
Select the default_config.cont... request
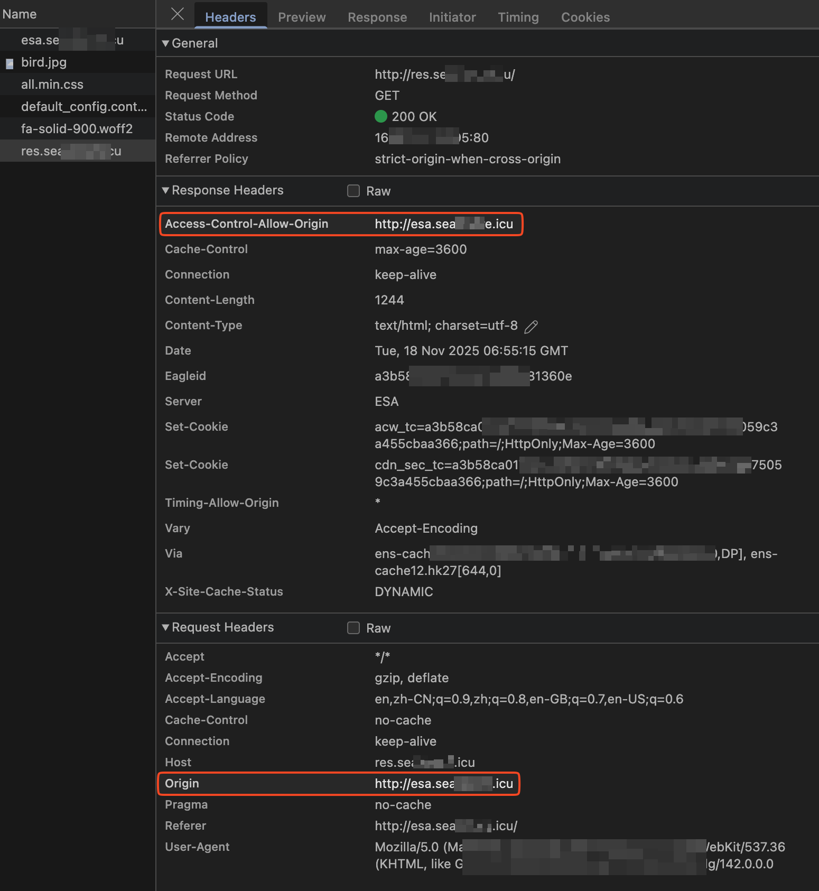83,107
